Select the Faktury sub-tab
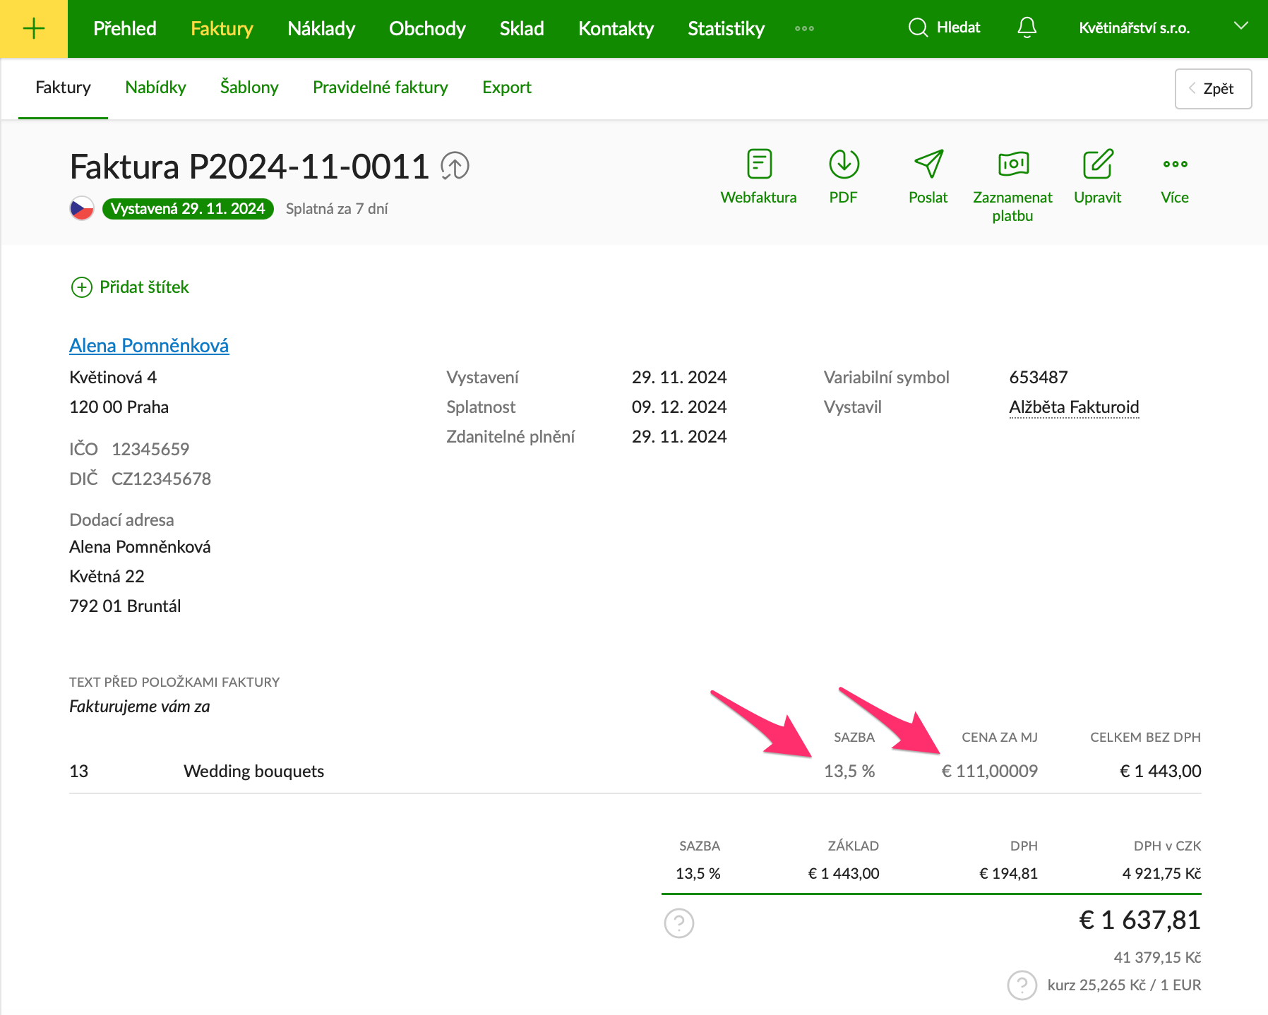 63,88
